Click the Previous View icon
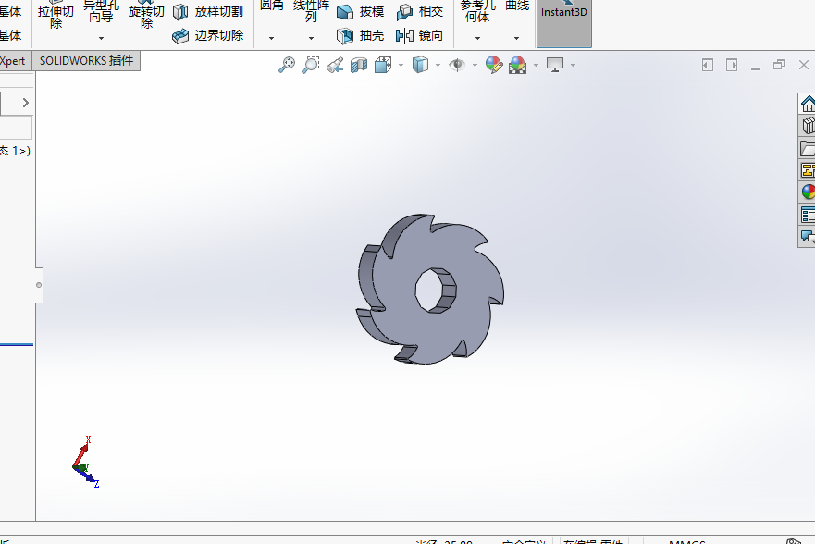The width and height of the screenshot is (815, 544). coord(335,65)
